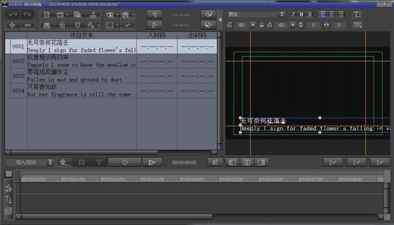Image resolution: width=394 pixels, height=225 pixels.
Task: Click the character spacing value field showing 0
Action: coord(339,25)
